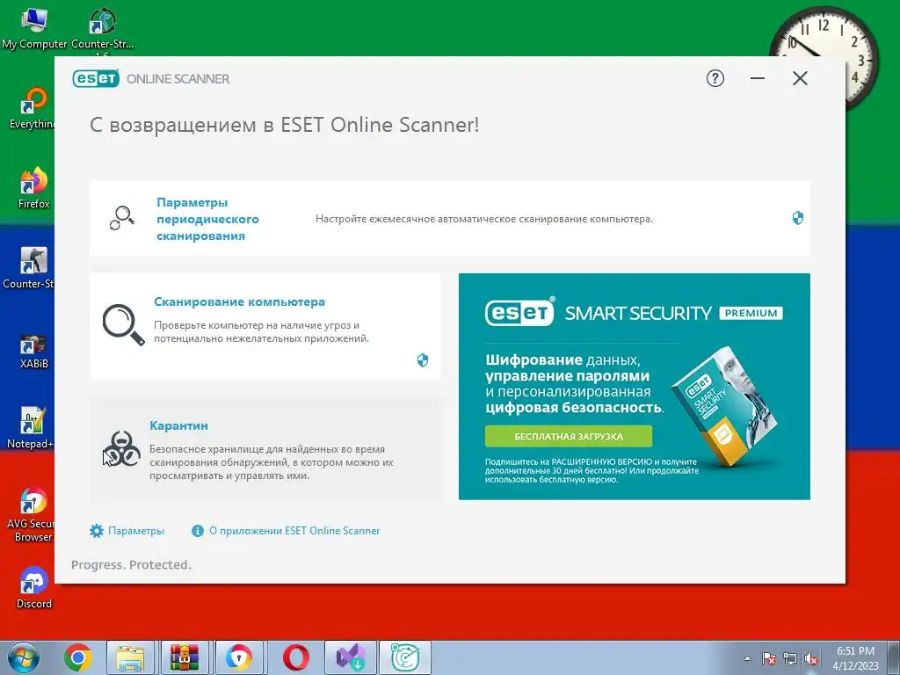
Task: Open the Параметры settings link
Action: pos(136,531)
